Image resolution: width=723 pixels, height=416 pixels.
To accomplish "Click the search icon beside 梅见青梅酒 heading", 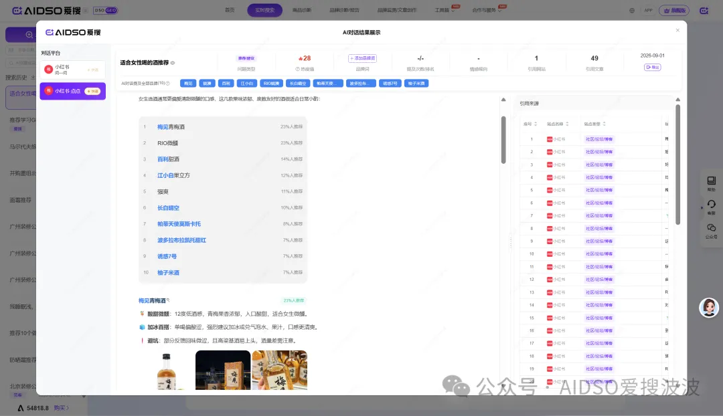I will tap(168, 300).
